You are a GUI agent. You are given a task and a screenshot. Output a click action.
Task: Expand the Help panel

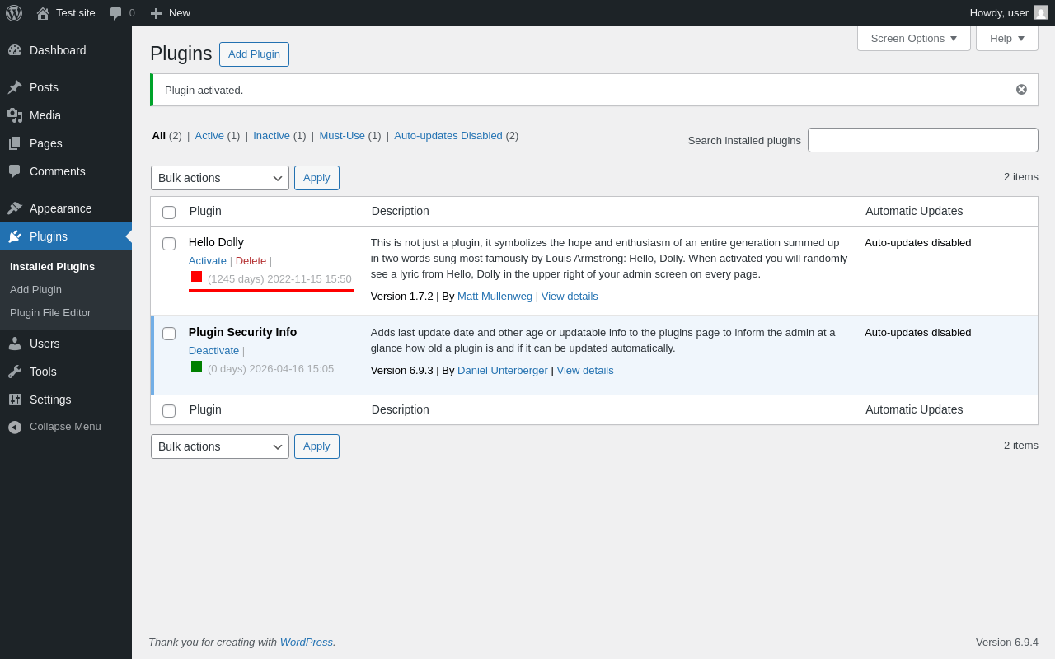point(1007,38)
